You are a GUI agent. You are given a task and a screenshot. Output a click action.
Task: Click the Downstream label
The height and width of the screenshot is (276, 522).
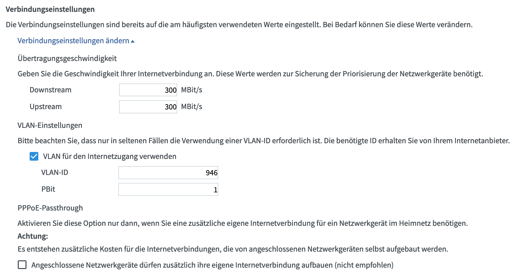[x=51, y=90]
